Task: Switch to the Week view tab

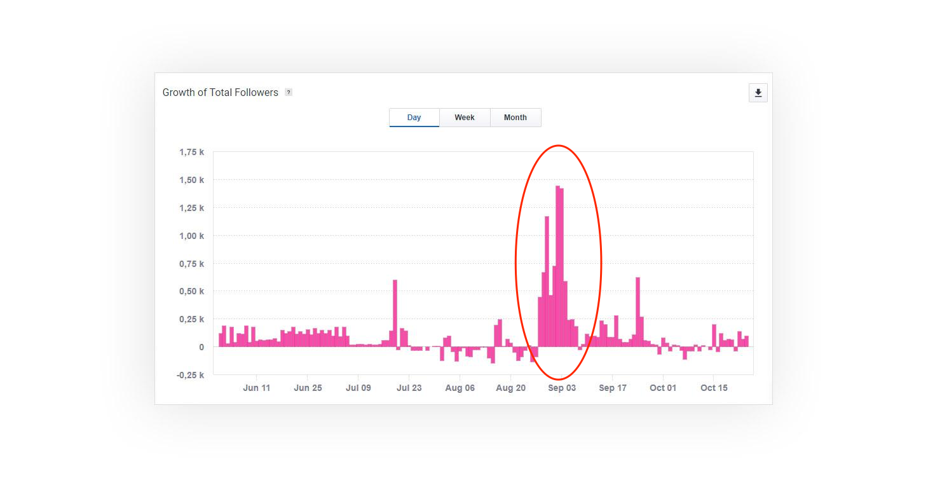Action: point(465,118)
